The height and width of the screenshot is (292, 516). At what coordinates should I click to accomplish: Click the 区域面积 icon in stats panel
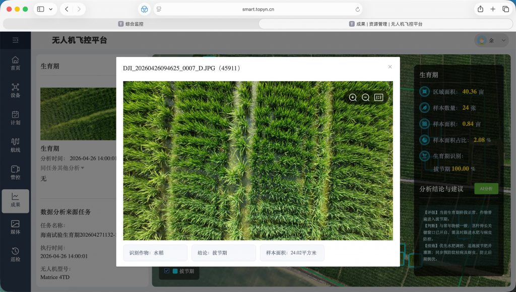pyautogui.click(x=424, y=92)
